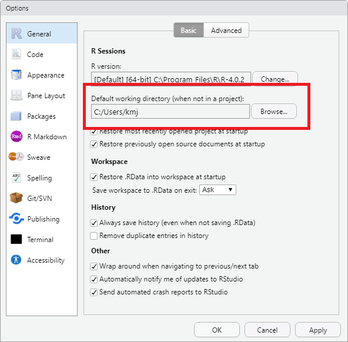
Task: Select the Accessibility label in sidebar
Action: (46, 260)
